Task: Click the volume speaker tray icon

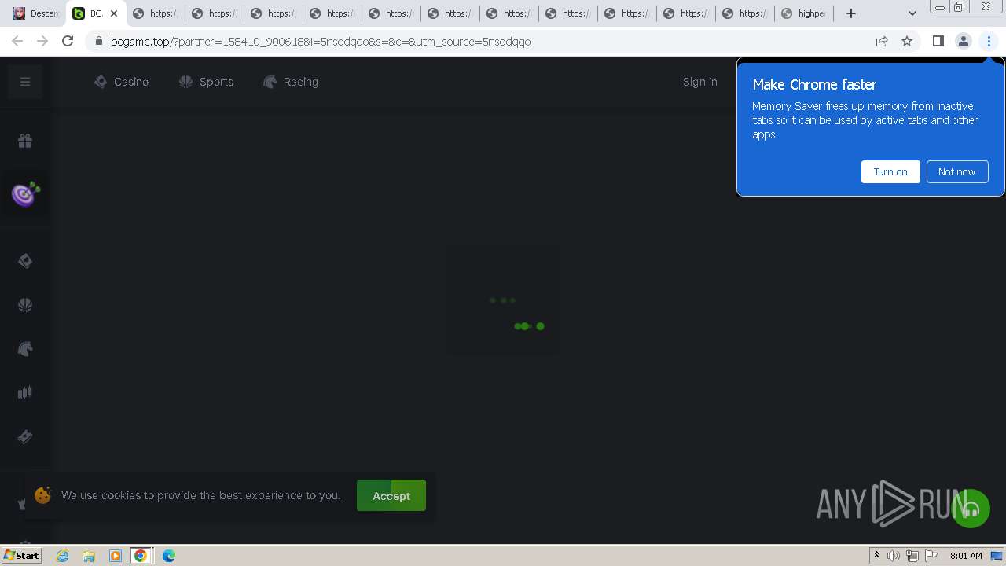Action: 894,556
